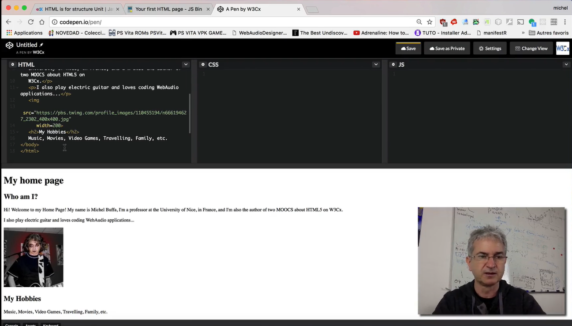The width and height of the screenshot is (572, 326).
Task: Reload the page with refresh icon
Action: 30,22
